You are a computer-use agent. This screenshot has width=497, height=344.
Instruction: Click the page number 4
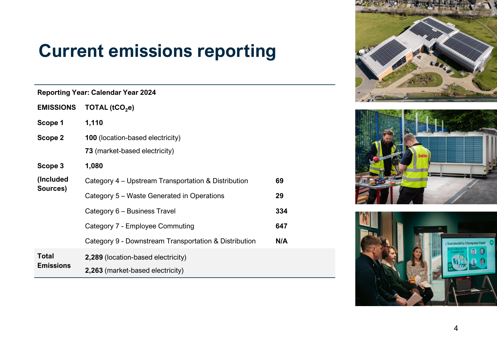(456, 328)
